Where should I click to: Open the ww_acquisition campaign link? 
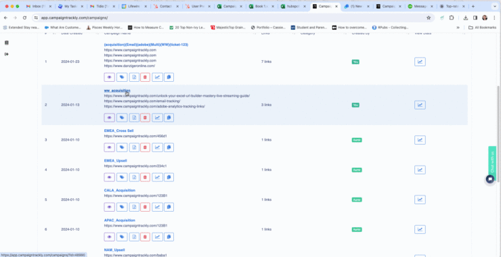tap(117, 91)
